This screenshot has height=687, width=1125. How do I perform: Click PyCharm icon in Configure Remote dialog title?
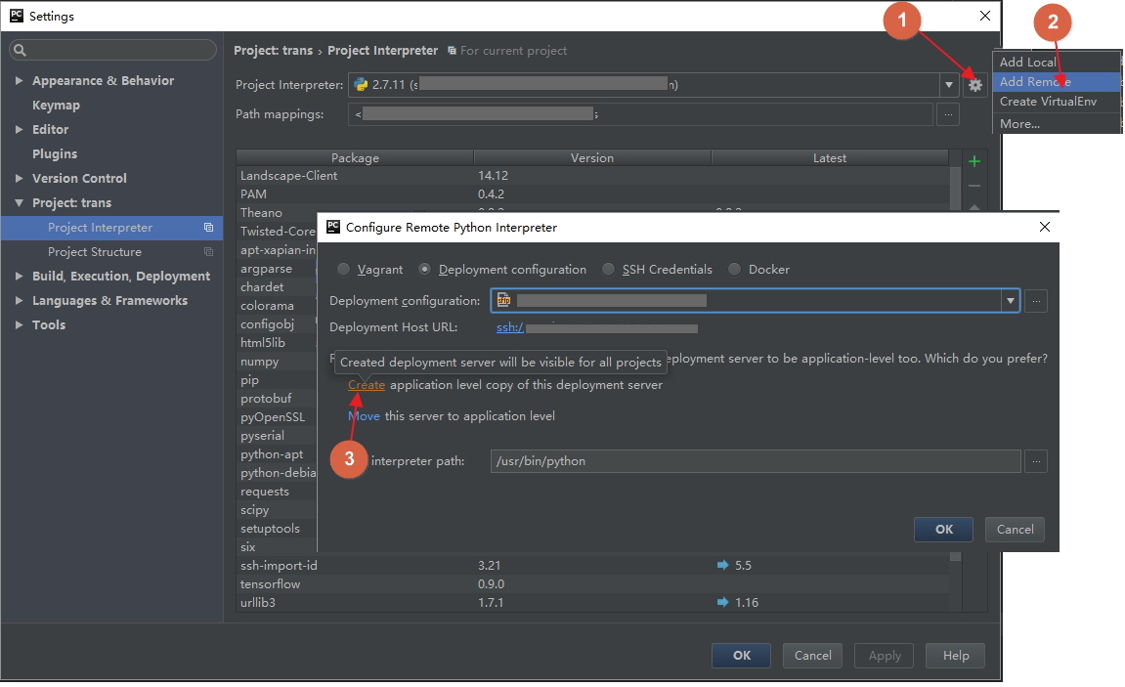pyautogui.click(x=333, y=227)
